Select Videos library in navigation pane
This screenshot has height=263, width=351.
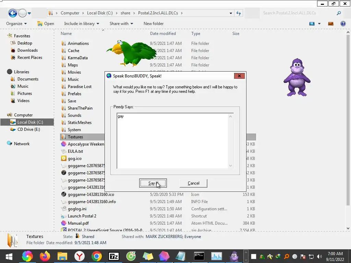coord(23,101)
